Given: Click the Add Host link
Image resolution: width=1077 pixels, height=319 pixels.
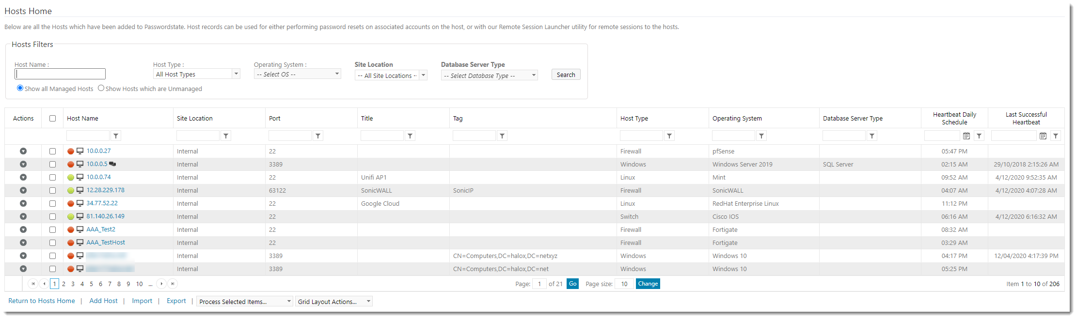Looking at the screenshot, I should coord(103,301).
